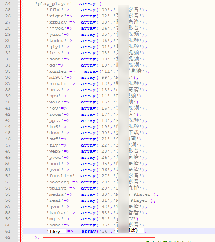
Task: Click the 'real' key text
Action: click(55, 201)
